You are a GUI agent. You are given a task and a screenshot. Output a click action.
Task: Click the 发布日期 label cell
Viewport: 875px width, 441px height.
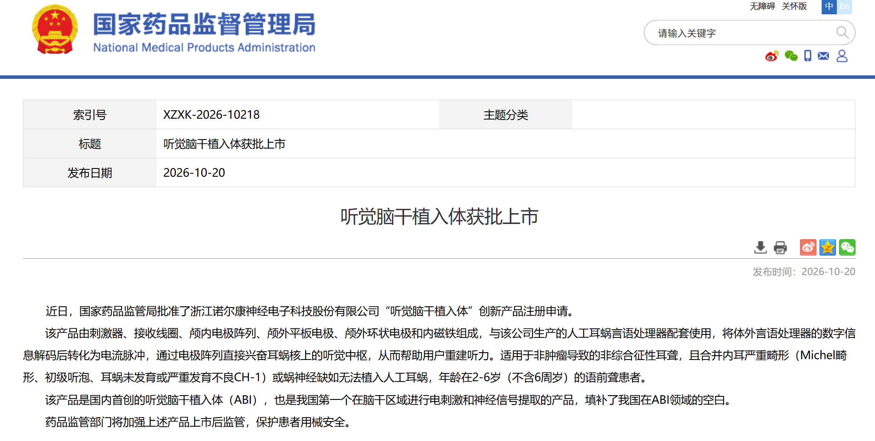tap(90, 173)
